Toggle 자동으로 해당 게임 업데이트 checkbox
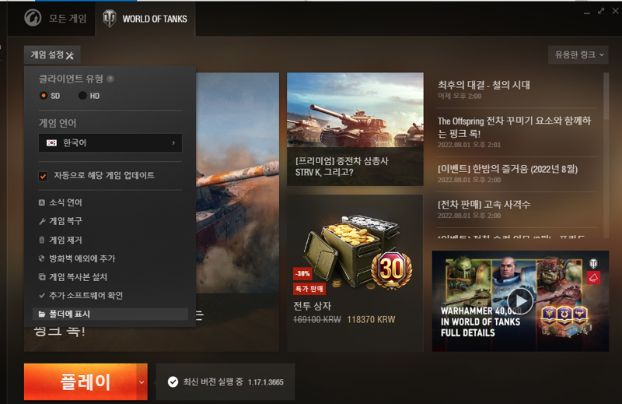The width and height of the screenshot is (622, 404). (44, 176)
